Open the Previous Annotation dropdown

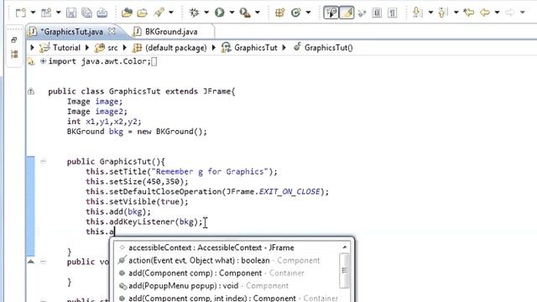pos(456,13)
